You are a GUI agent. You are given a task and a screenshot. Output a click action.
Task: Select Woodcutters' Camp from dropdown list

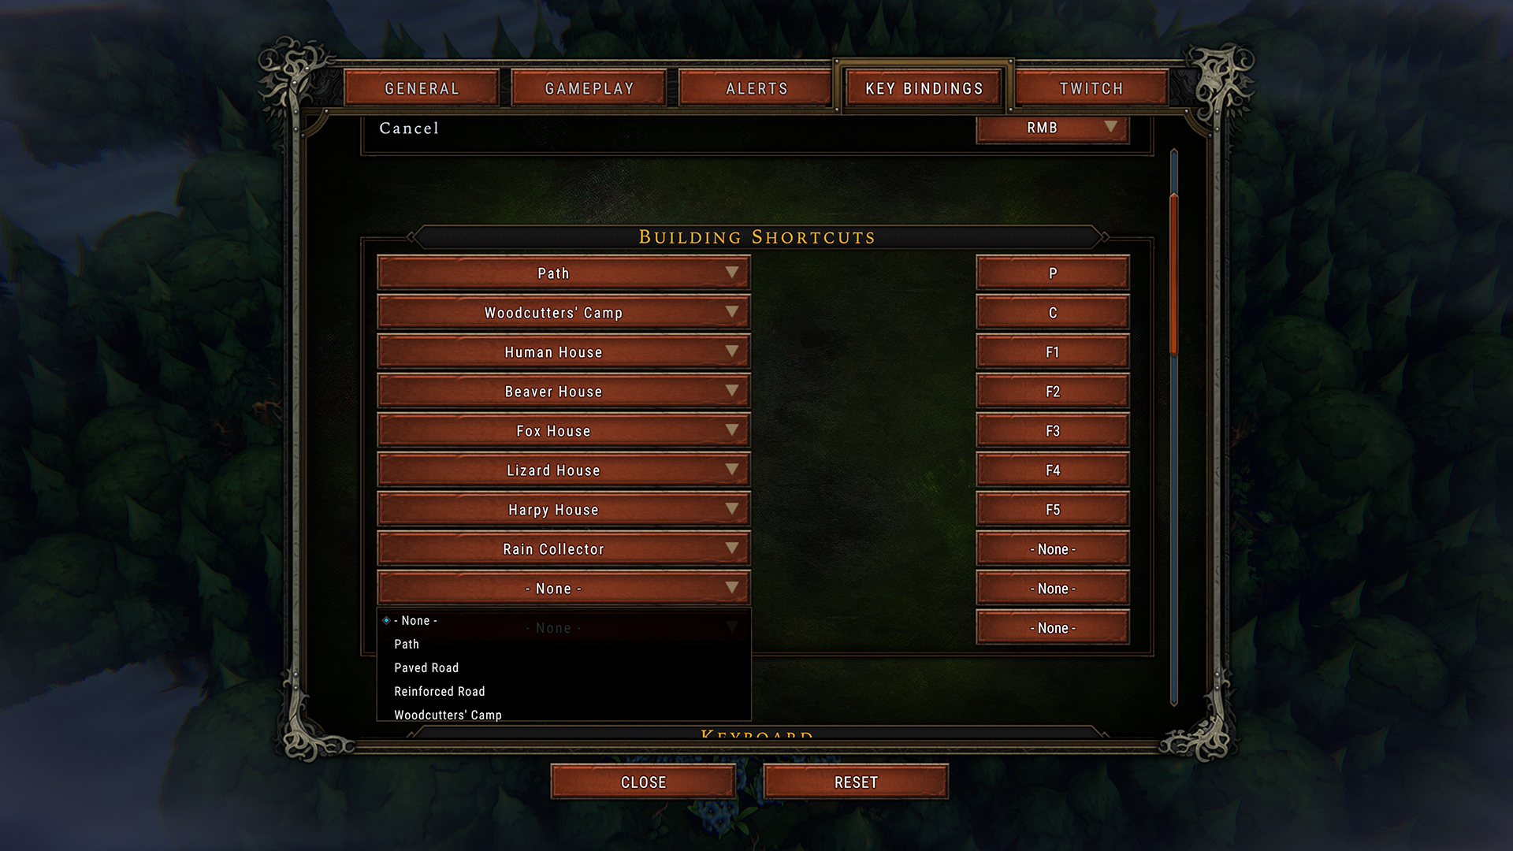448,714
